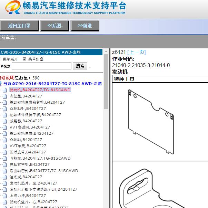Click the tree panel scrollbar thumb
The image size is (208, 208).
[x=106, y=82]
